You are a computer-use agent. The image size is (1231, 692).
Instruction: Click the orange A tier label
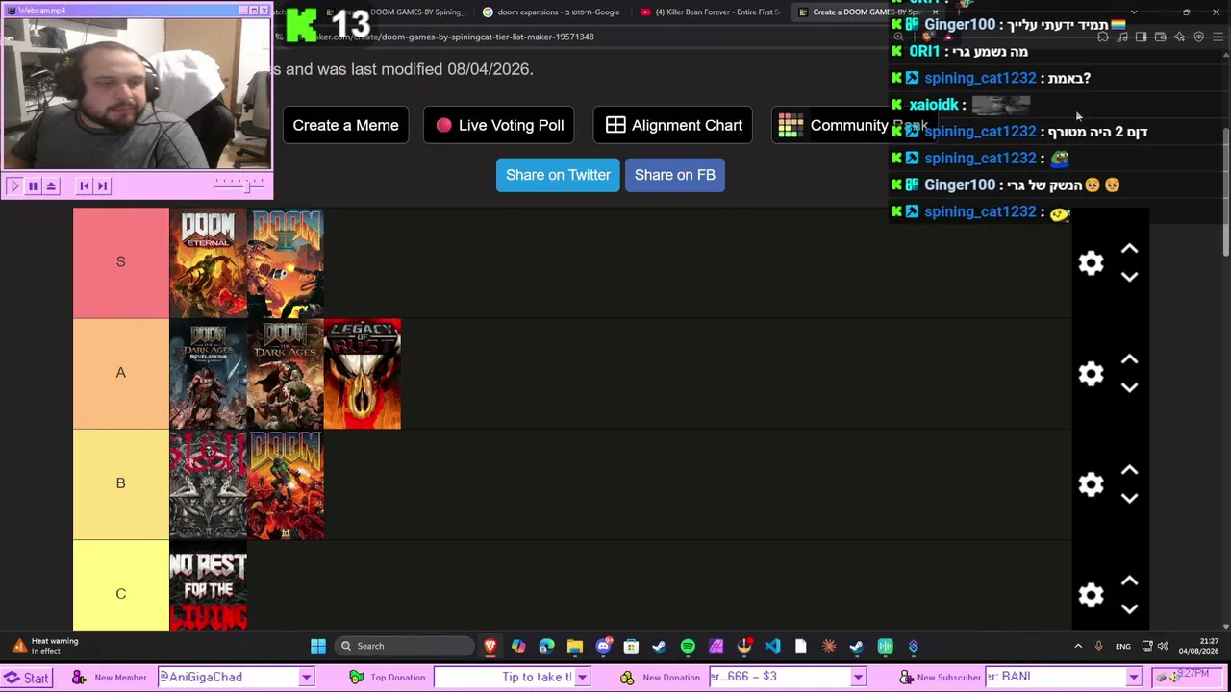coord(121,373)
